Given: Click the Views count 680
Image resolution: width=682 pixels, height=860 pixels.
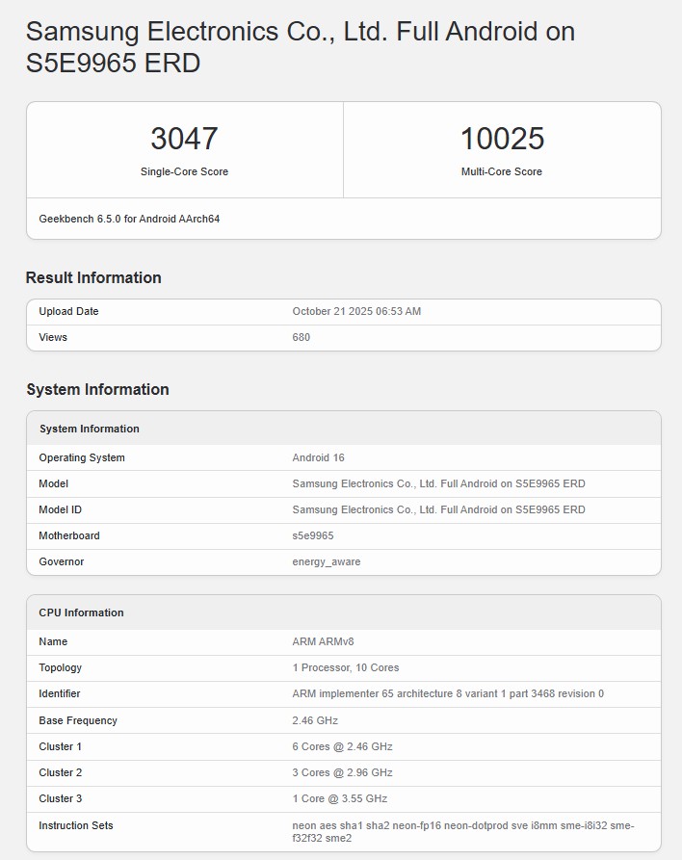Looking at the screenshot, I should [x=302, y=337].
